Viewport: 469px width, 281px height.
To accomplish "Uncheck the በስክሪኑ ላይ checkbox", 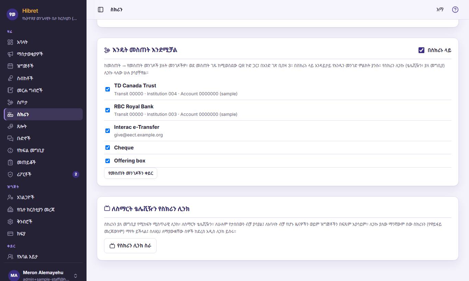I will [x=421, y=50].
